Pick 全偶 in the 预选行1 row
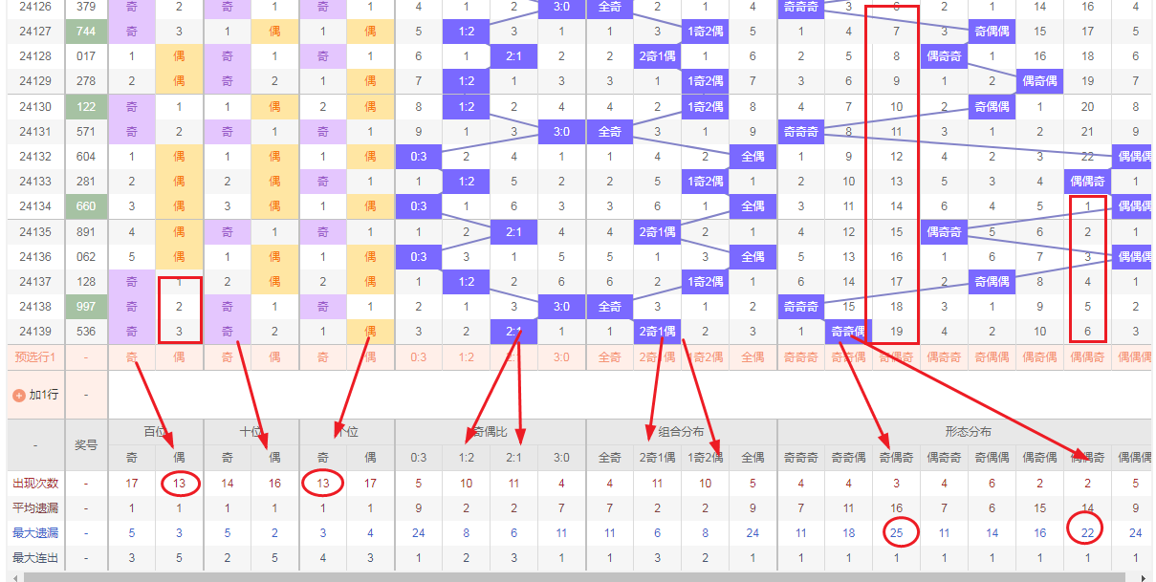The width and height of the screenshot is (1156, 582). [752, 357]
